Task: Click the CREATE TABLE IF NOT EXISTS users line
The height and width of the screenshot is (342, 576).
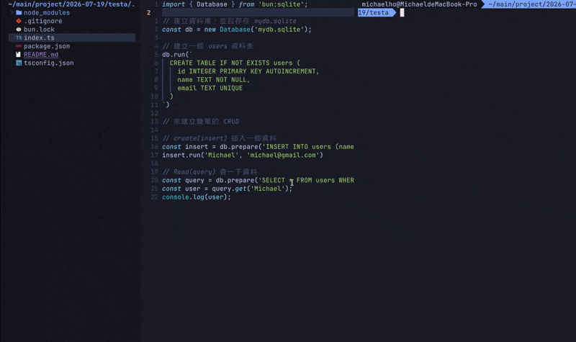Action: click(235, 63)
